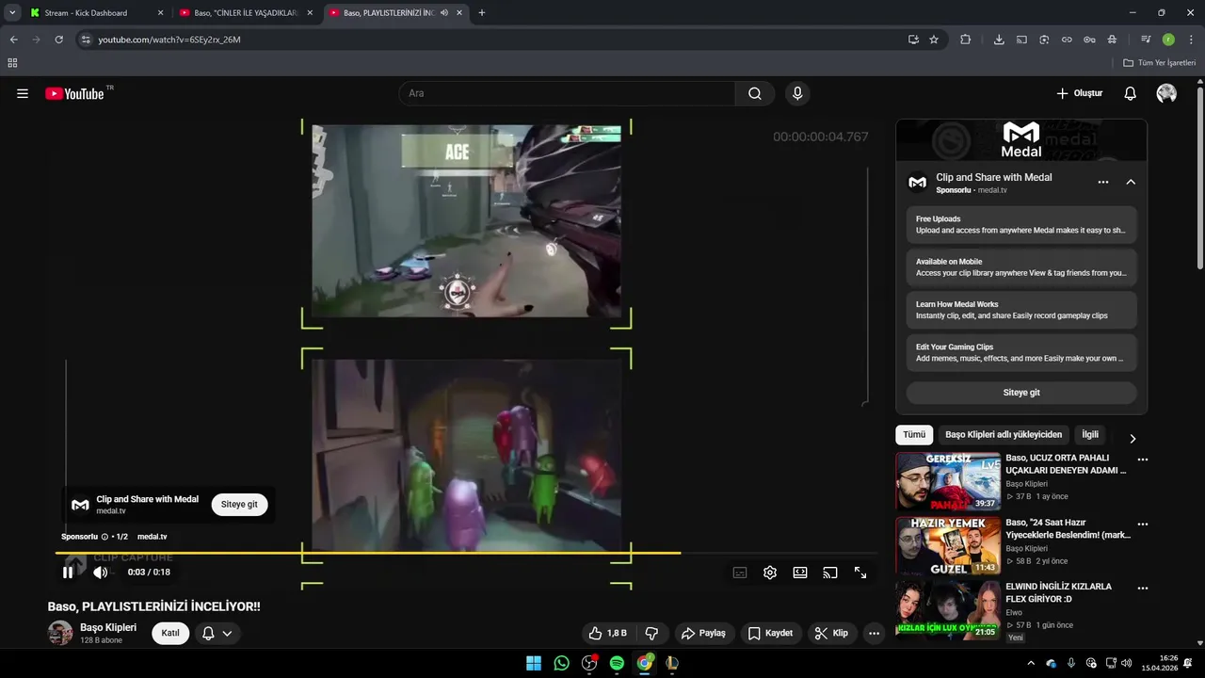Reload the page
The image size is (1205, 678).
tap(58, 40)
